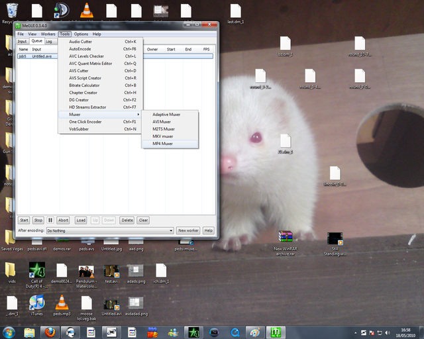Click the Delete job button

click(x=127, y=220)
